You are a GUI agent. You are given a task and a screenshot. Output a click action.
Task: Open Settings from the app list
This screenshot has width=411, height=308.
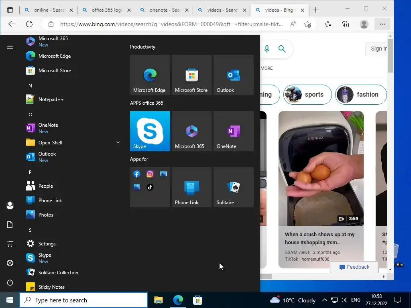pyautogui.click(x=72, y=243)
